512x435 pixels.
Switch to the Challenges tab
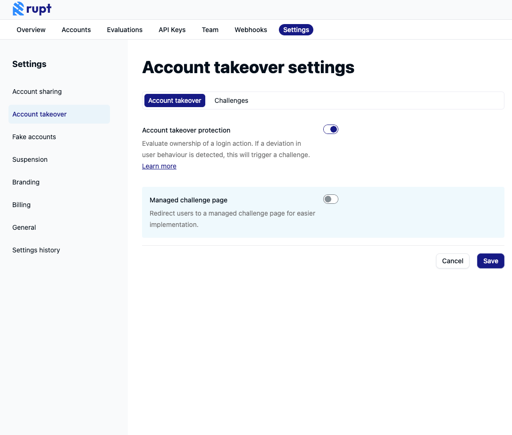tap(231, 100)
